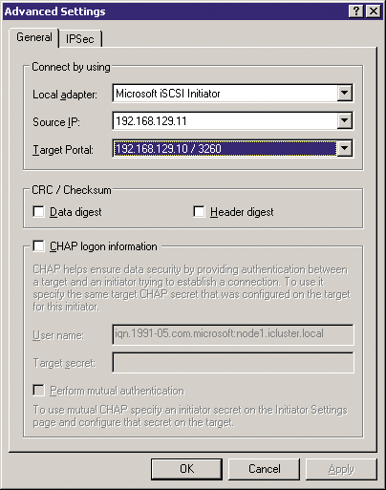
Task: Tick Perform mutual authentication checkbox
Action: 38,391
